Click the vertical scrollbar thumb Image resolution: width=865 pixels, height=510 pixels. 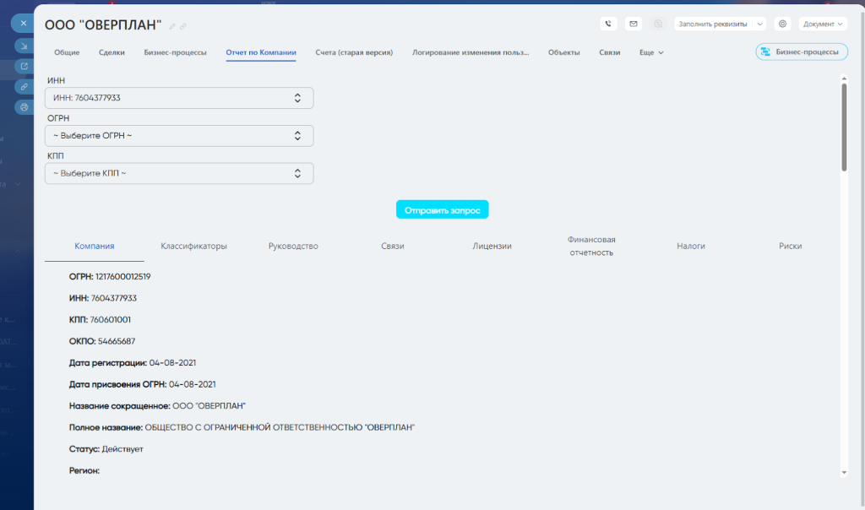tap(843, 127)
